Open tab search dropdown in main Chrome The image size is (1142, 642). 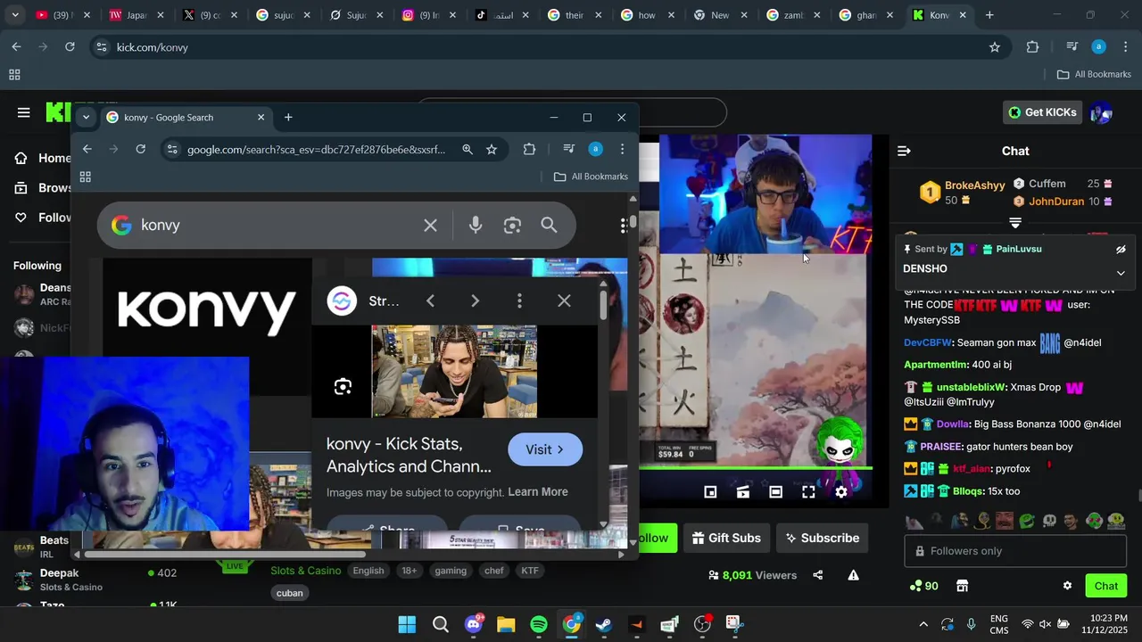[x=15, y=15]
